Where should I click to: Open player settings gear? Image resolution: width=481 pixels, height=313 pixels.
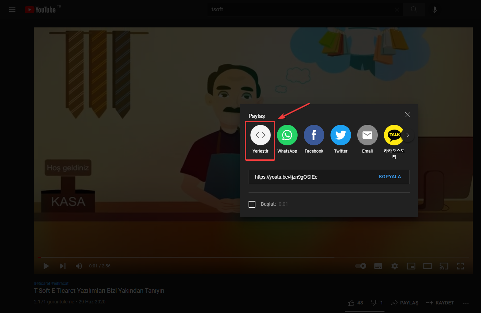click(x=395, y=266)
